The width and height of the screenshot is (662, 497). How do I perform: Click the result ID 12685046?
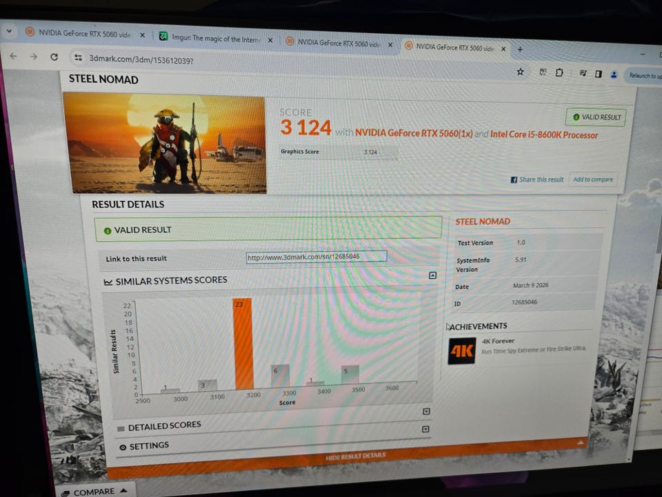coord(524,302)
